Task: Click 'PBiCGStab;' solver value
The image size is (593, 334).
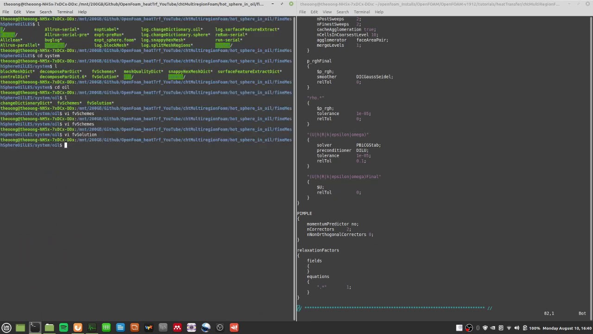Action: point(368,145)
